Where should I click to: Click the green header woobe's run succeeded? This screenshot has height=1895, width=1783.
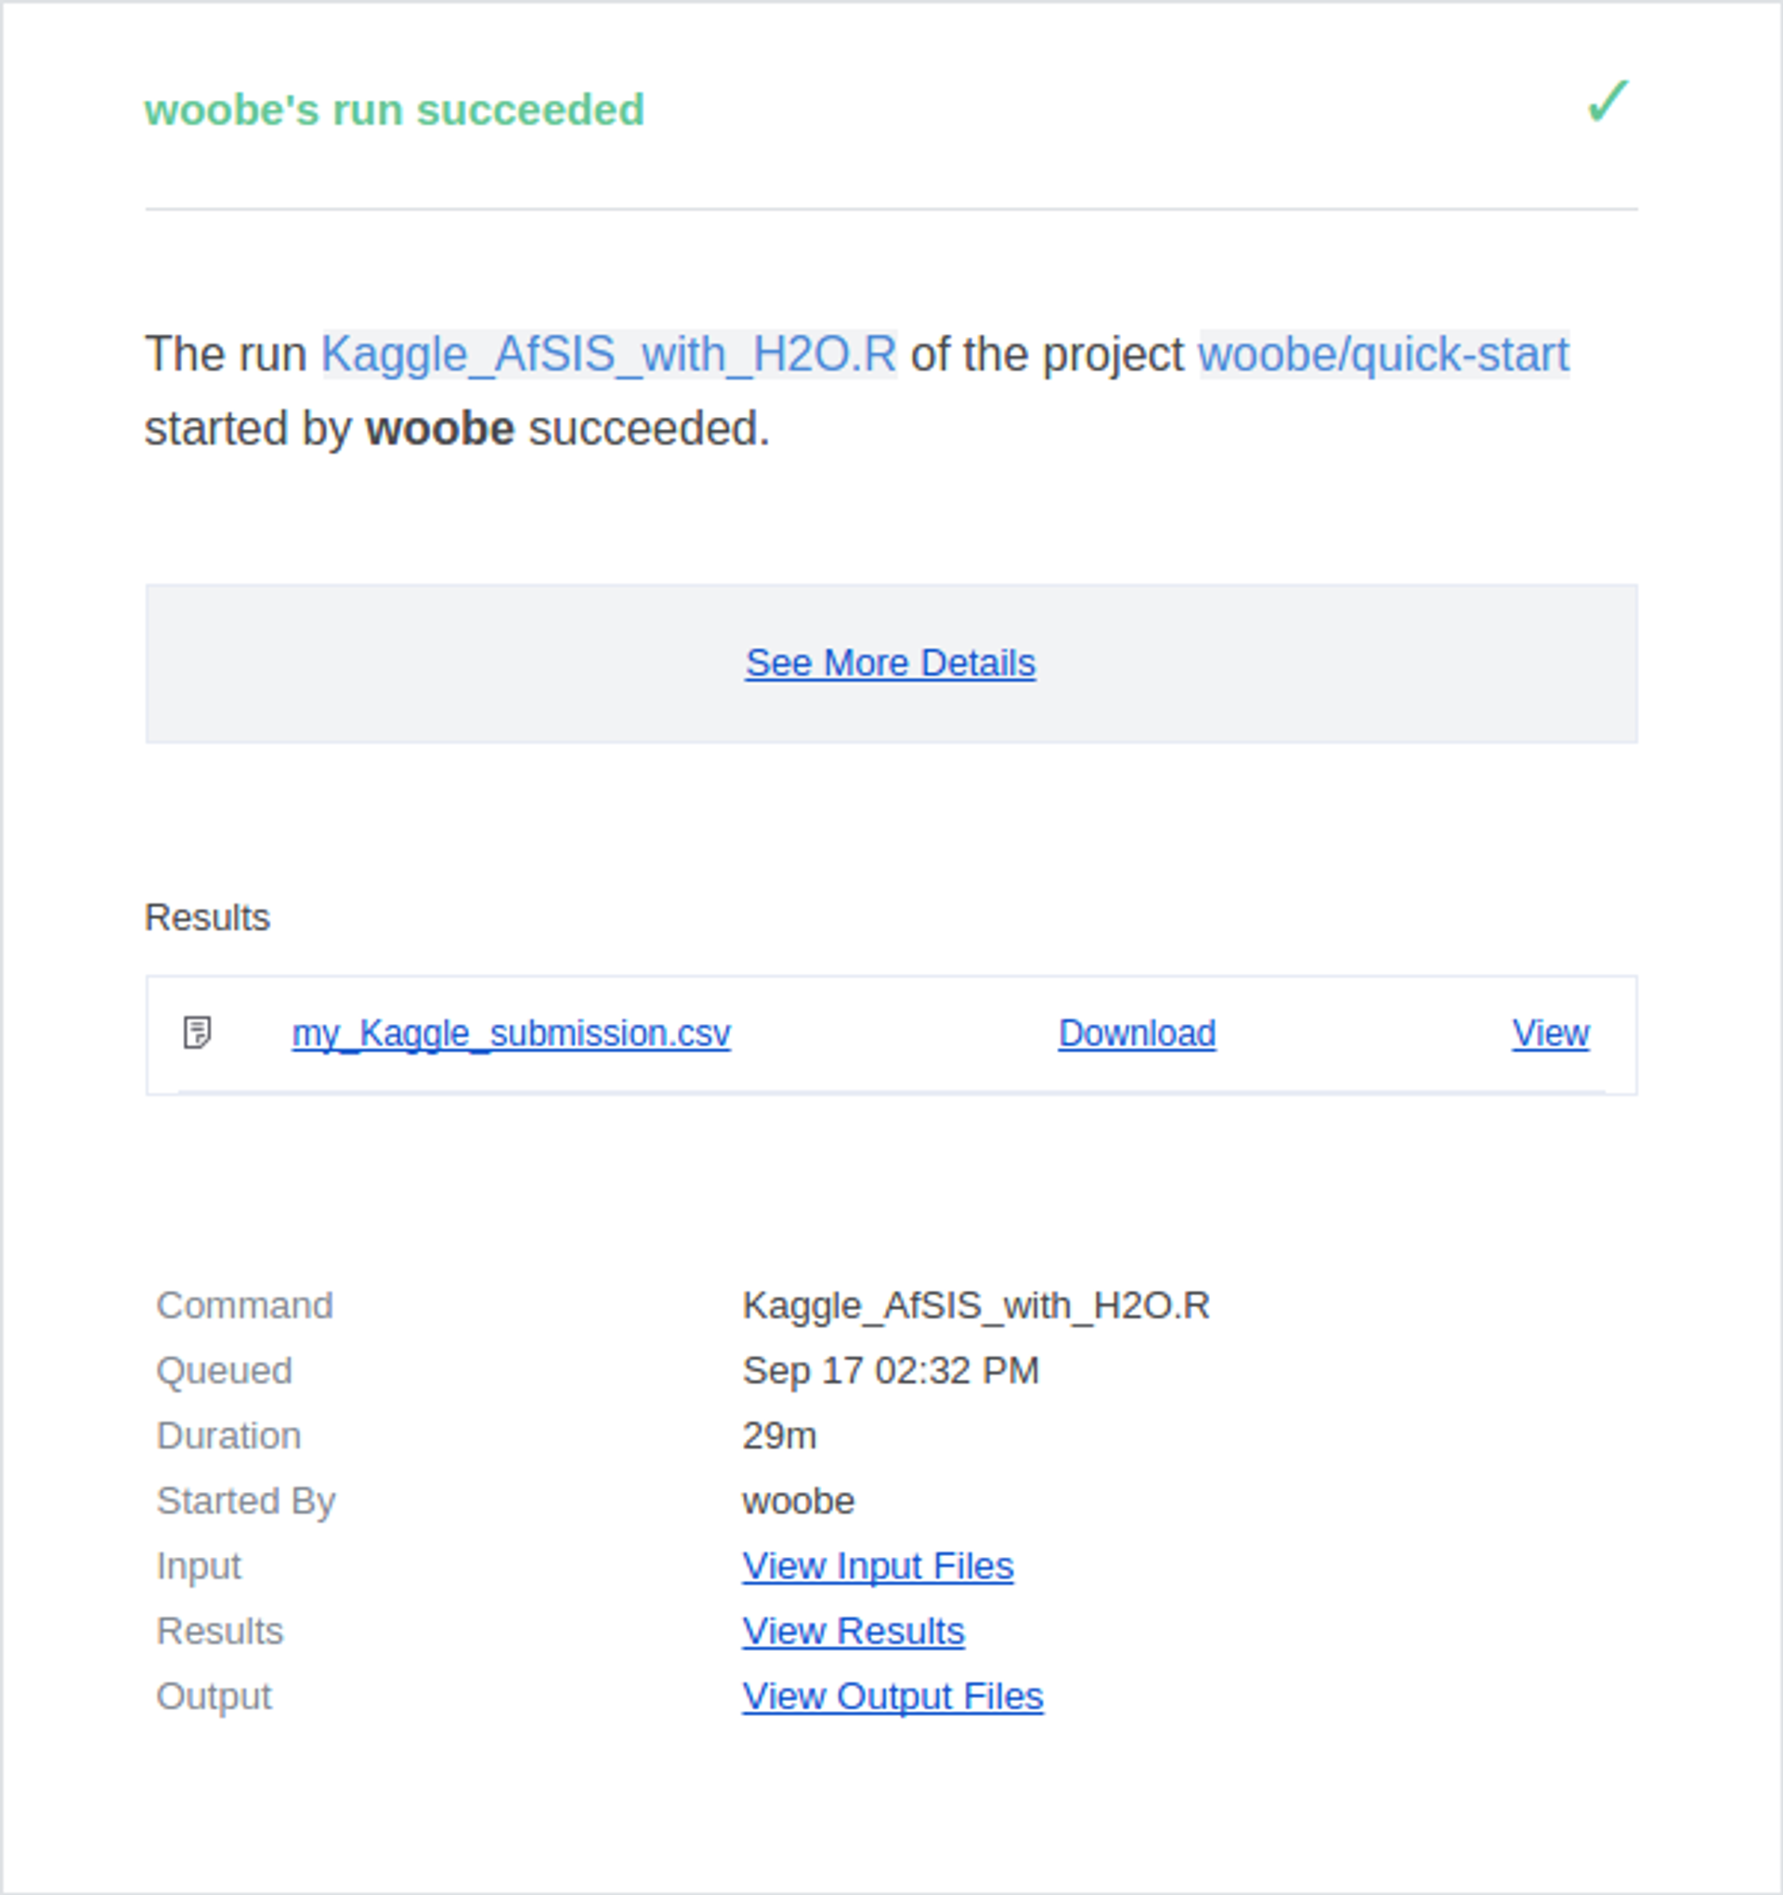click(x=394, y=108)
